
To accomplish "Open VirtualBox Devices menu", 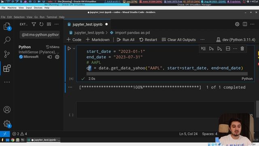I will [x=38, y=8].
